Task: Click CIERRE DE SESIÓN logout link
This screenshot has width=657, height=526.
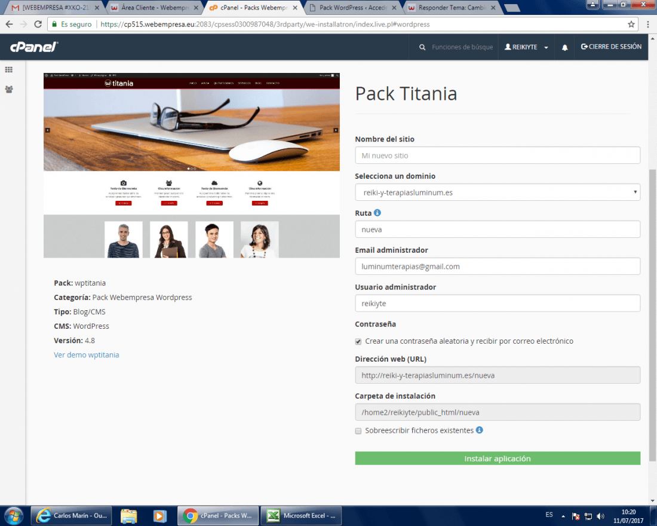Action: coord(611,47)
